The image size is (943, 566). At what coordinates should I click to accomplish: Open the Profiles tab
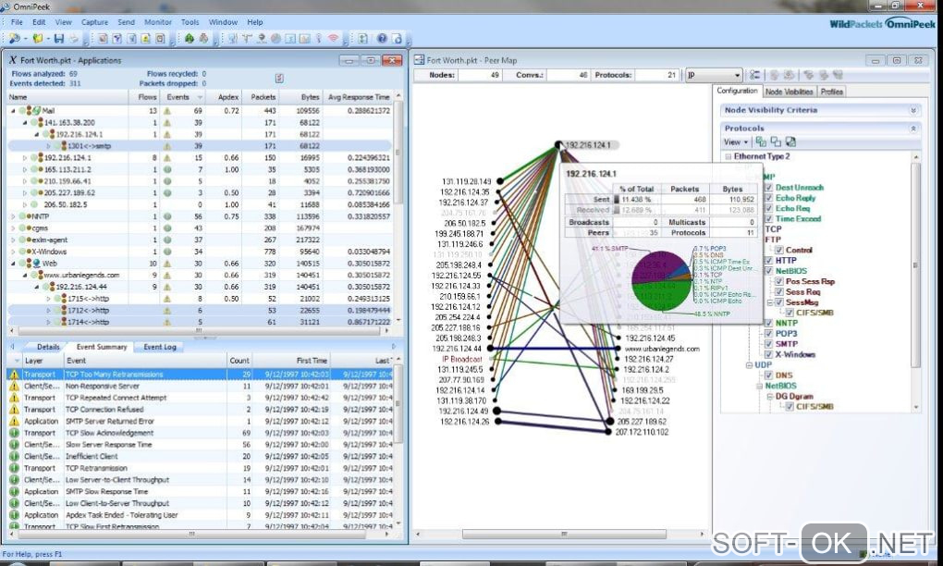[831, 92]
